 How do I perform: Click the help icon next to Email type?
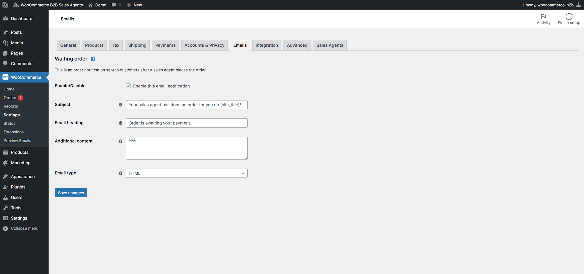pyautogui.click(x=120, y=173)
